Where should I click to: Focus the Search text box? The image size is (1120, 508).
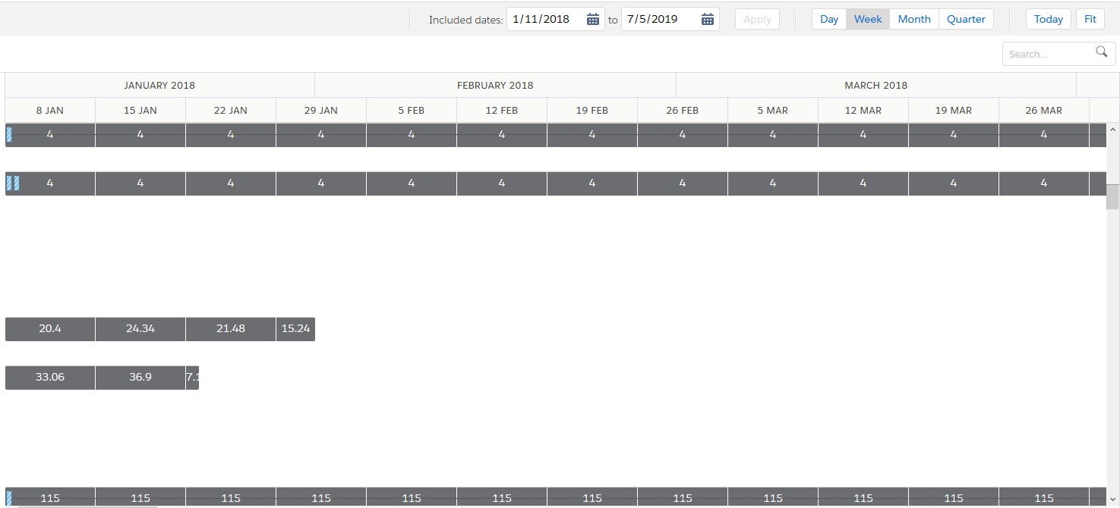click(x=1049, y=54)
